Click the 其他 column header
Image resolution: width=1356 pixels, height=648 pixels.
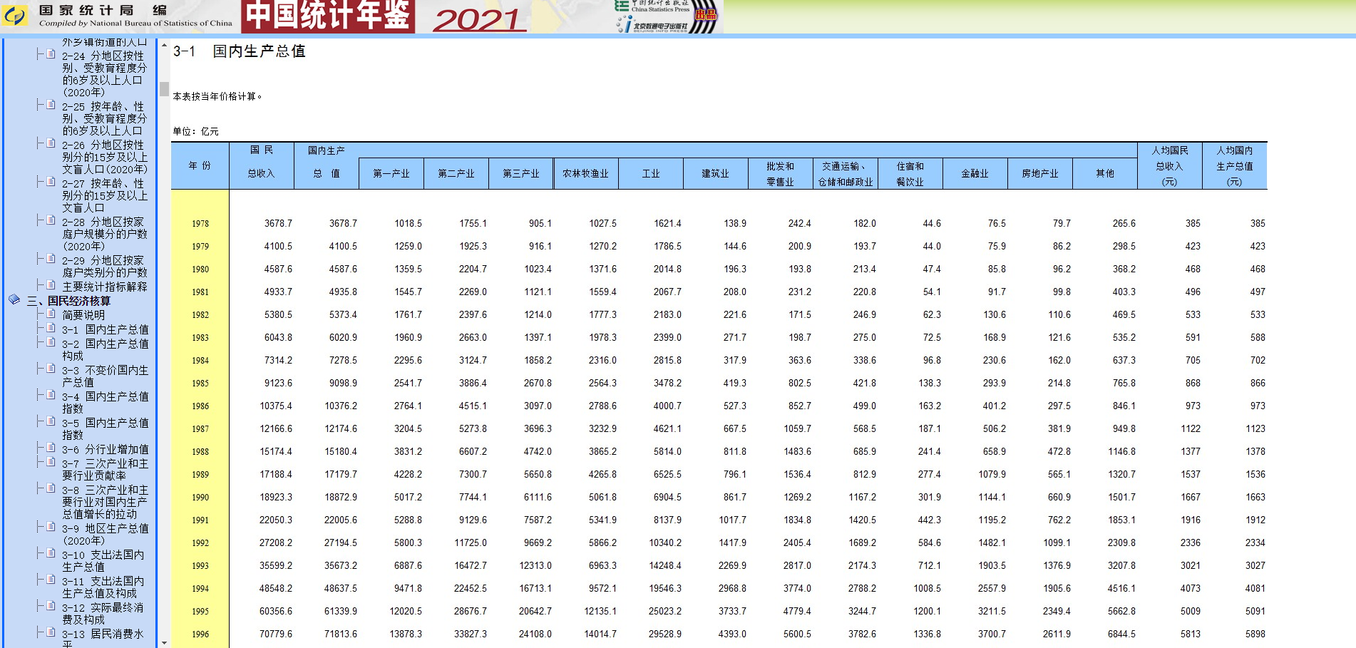point(1105,173)
